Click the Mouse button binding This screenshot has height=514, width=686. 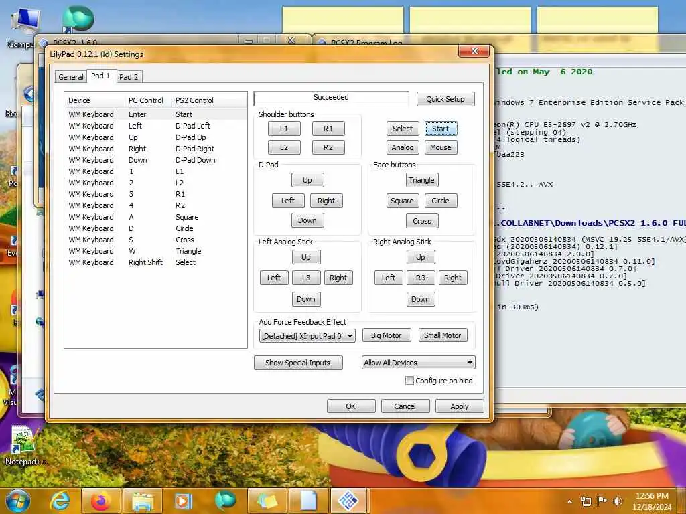coord(441,147)
